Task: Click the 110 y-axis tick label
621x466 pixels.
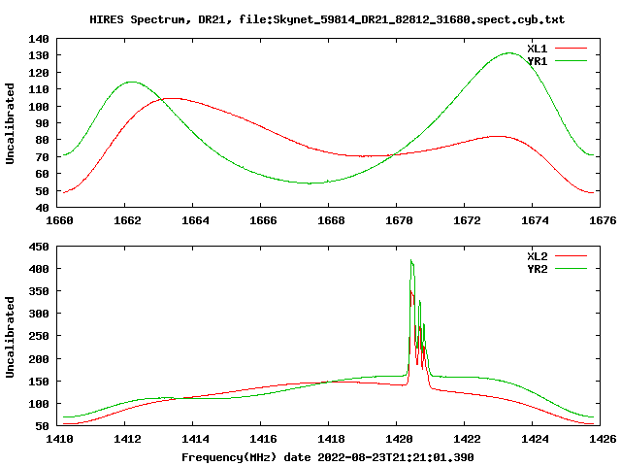Action: (x=39, y=89)
